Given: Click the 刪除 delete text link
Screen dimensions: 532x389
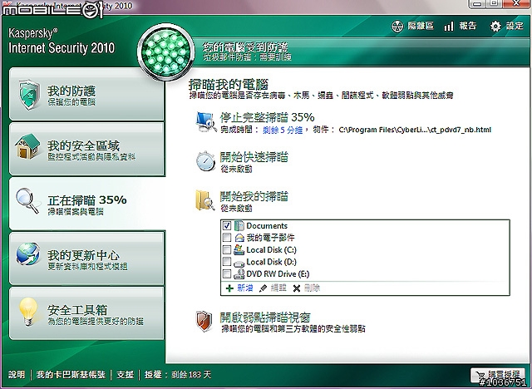Looking at the screenshot, I should tap(312, 288).
